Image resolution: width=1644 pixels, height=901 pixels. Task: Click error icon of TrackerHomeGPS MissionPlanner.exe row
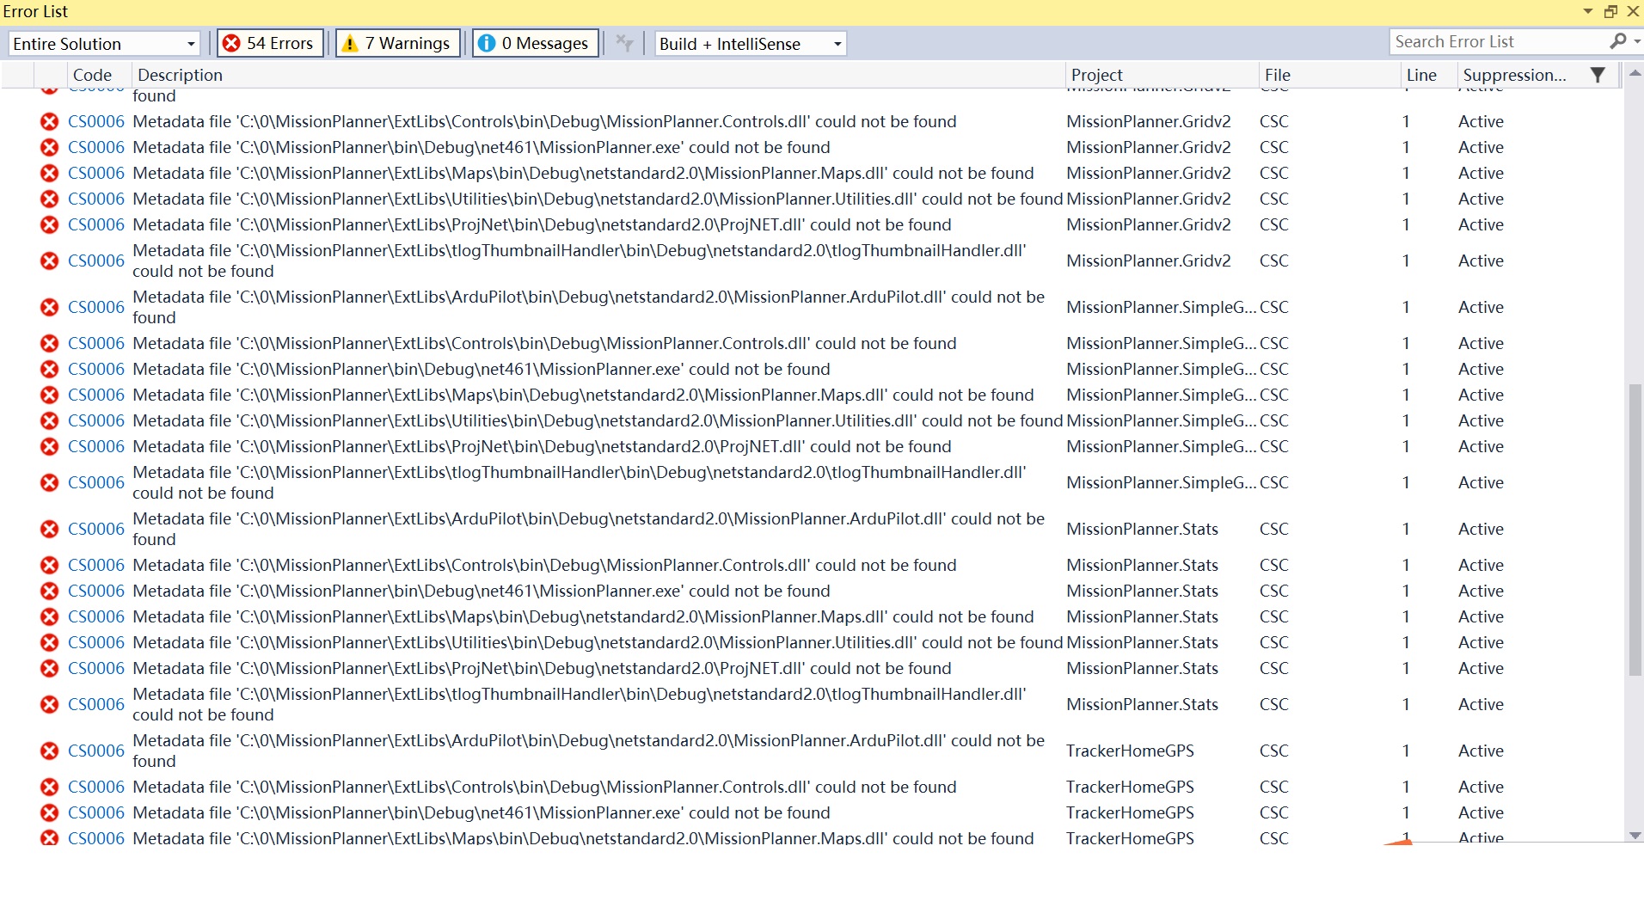tap(50, 812)
